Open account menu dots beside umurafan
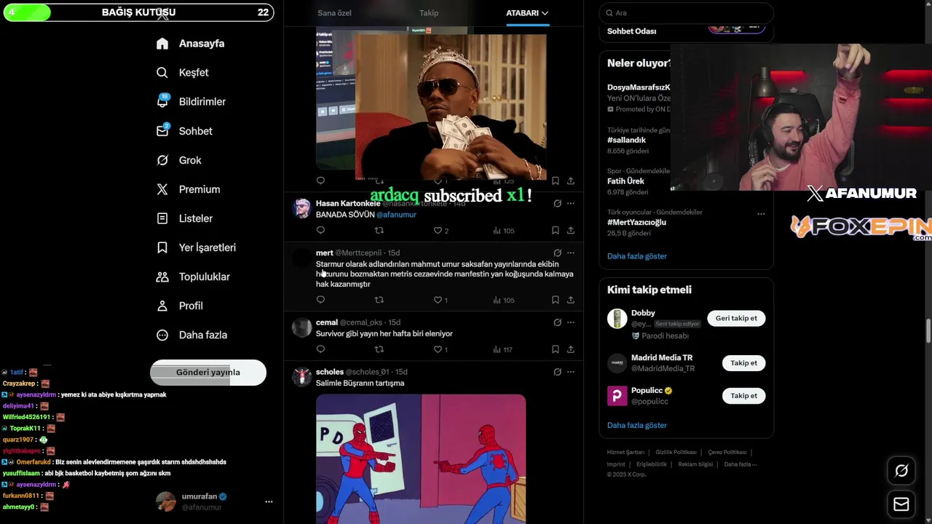The image size is (932, 524). pos(269,501)
